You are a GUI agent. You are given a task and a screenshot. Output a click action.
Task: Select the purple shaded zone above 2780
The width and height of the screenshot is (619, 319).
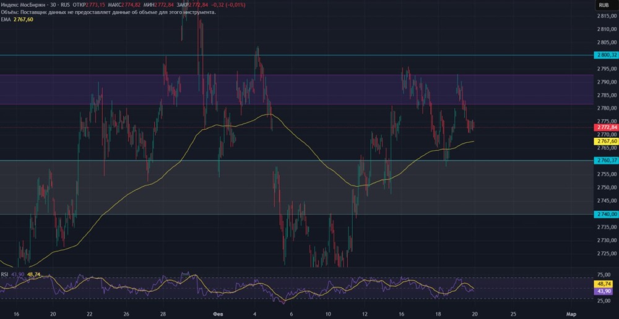(296, 90)
